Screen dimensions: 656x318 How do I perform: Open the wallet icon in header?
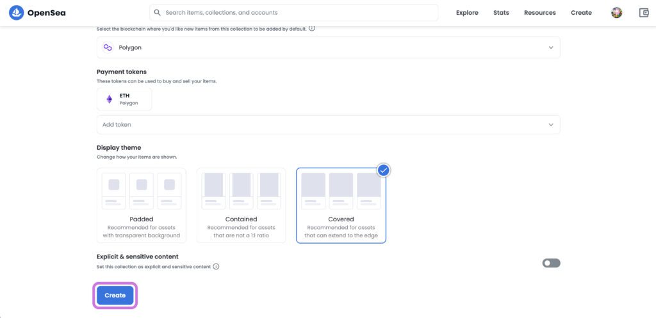click(x=644, y=13)
